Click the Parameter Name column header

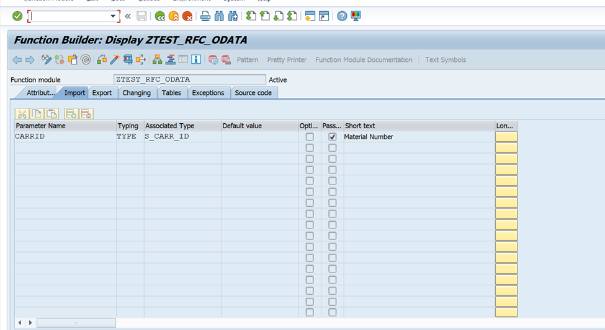65,126
